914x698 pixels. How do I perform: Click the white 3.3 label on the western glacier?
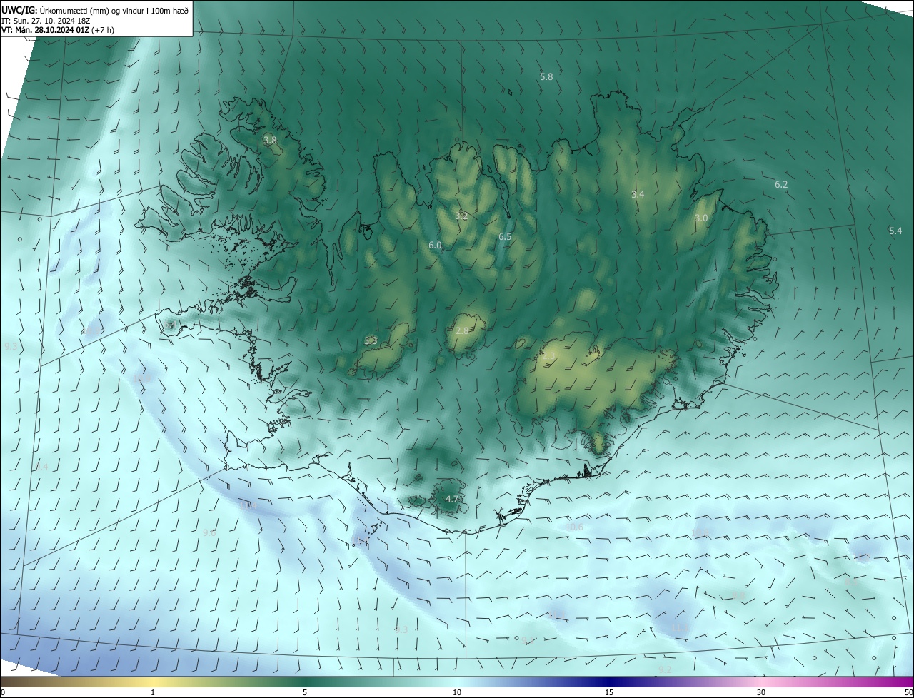371,341
